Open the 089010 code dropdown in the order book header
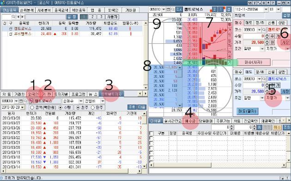 [164, 9]
